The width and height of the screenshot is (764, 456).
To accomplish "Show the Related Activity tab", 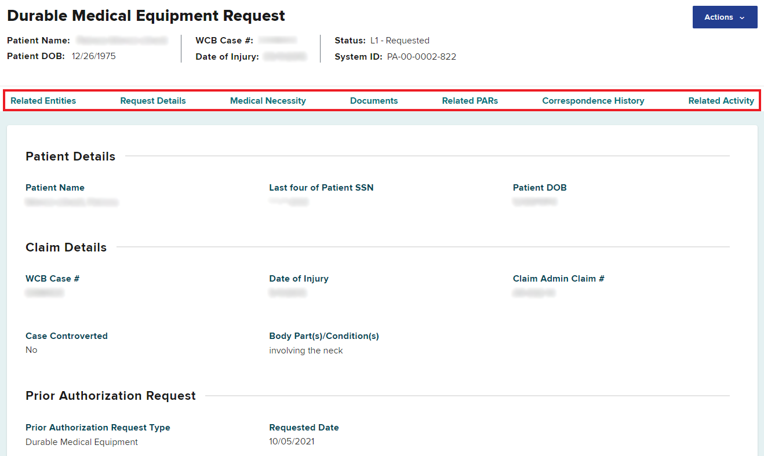I will (x=721, y=101).
